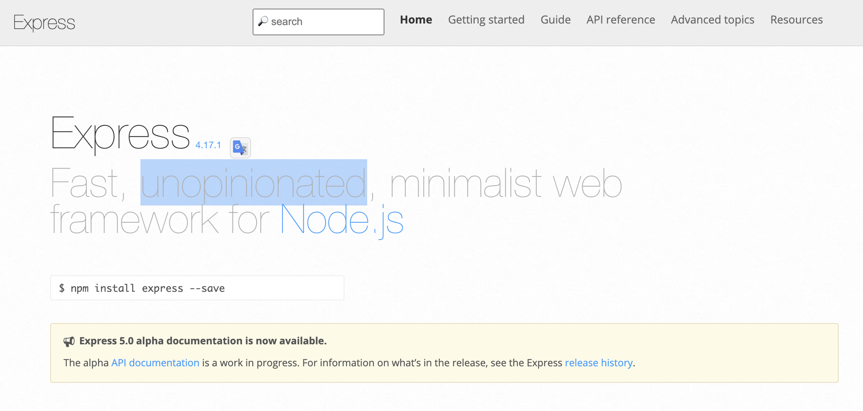Click the npm install express command box

click(197, 288)
